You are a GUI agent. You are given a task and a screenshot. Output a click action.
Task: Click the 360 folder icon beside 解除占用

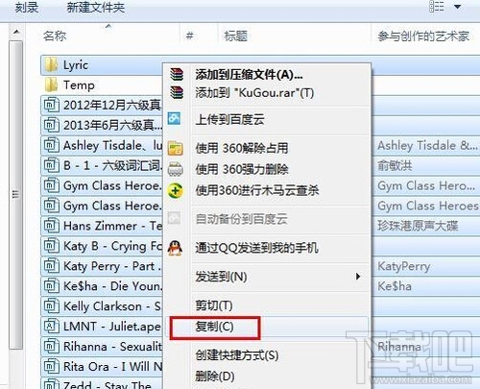[x=176, y=148]
